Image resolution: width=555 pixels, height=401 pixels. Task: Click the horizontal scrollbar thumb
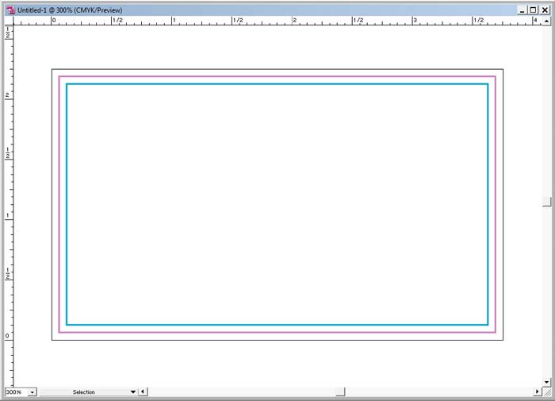click(340, 391)
